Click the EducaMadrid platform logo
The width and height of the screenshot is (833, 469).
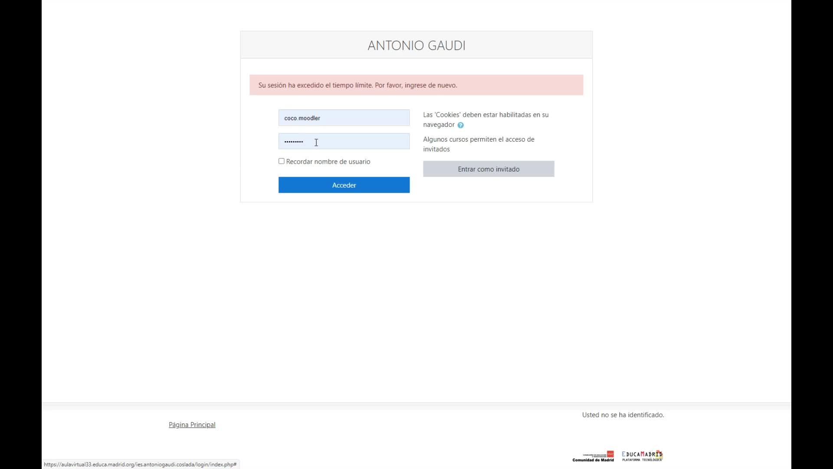[x=642, y=455]
